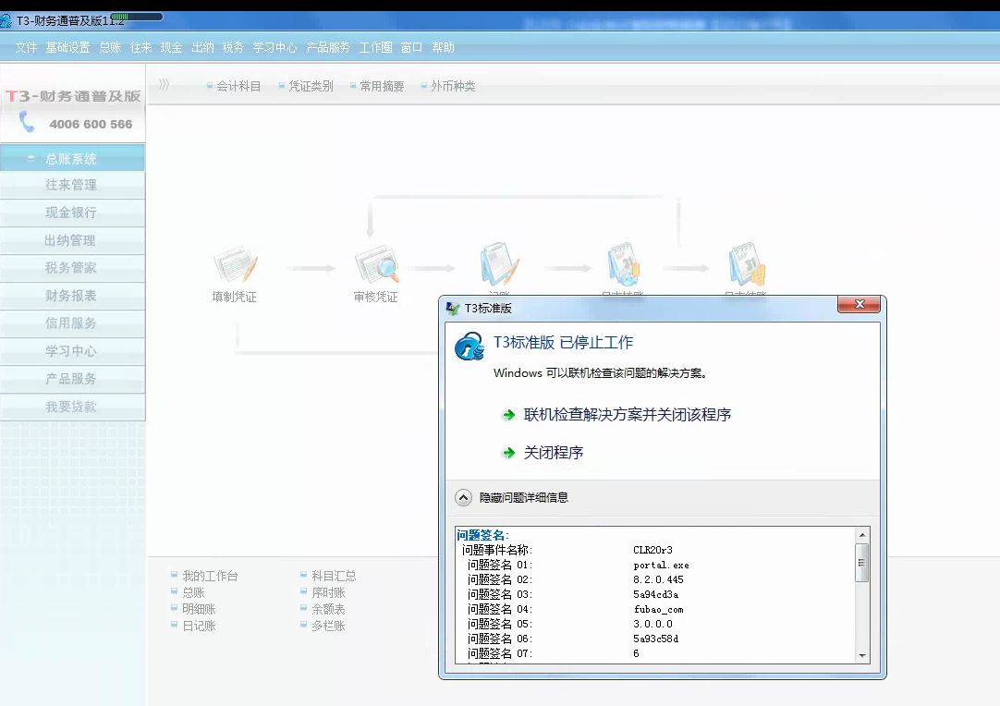Screen dimensions: 1000x706
Task: Click the phone icon beside 4006 600 566
Action: pyautogui.click(x=27, y=122)
